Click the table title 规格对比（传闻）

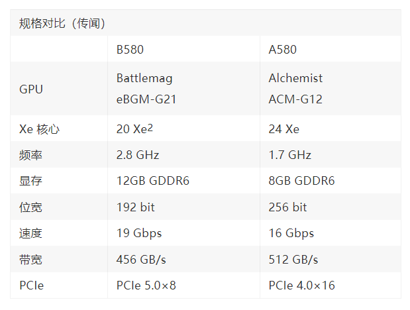point(62,23)
